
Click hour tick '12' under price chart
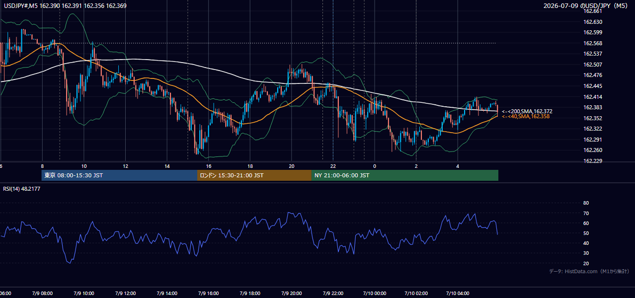coord(125,166)
